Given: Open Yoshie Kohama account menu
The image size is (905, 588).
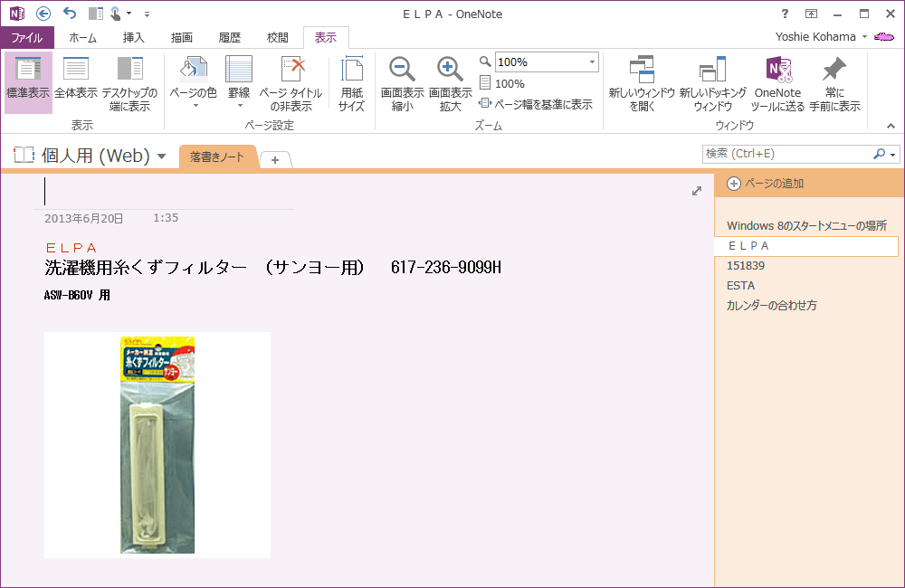Looking at the screenshot, I should pos(820,37).
